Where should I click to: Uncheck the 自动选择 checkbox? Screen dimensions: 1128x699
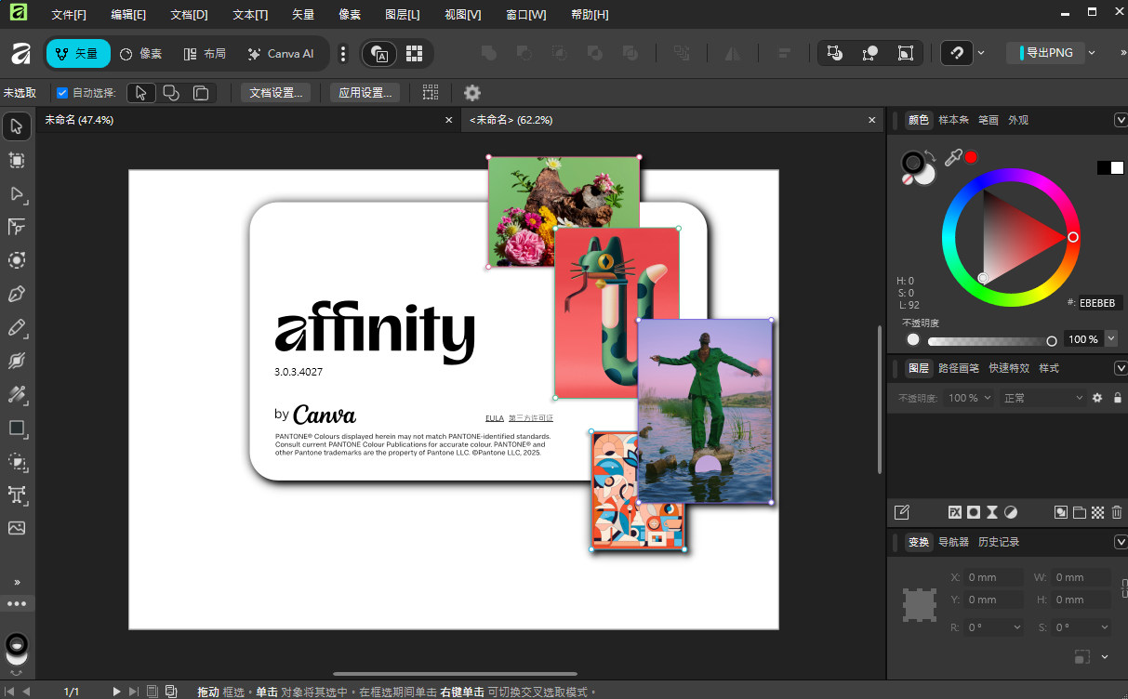point(62,93)
